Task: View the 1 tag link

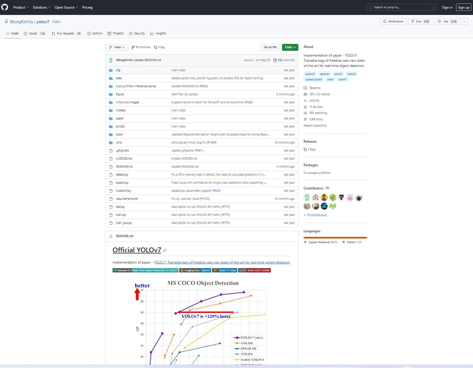Action: point(159,47)
